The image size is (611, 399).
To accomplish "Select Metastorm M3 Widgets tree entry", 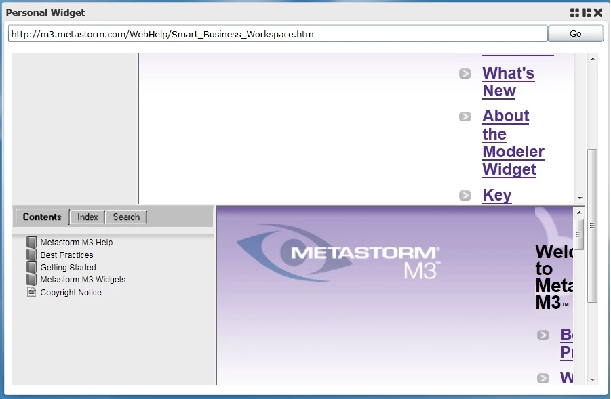I will tap(83, 280).
